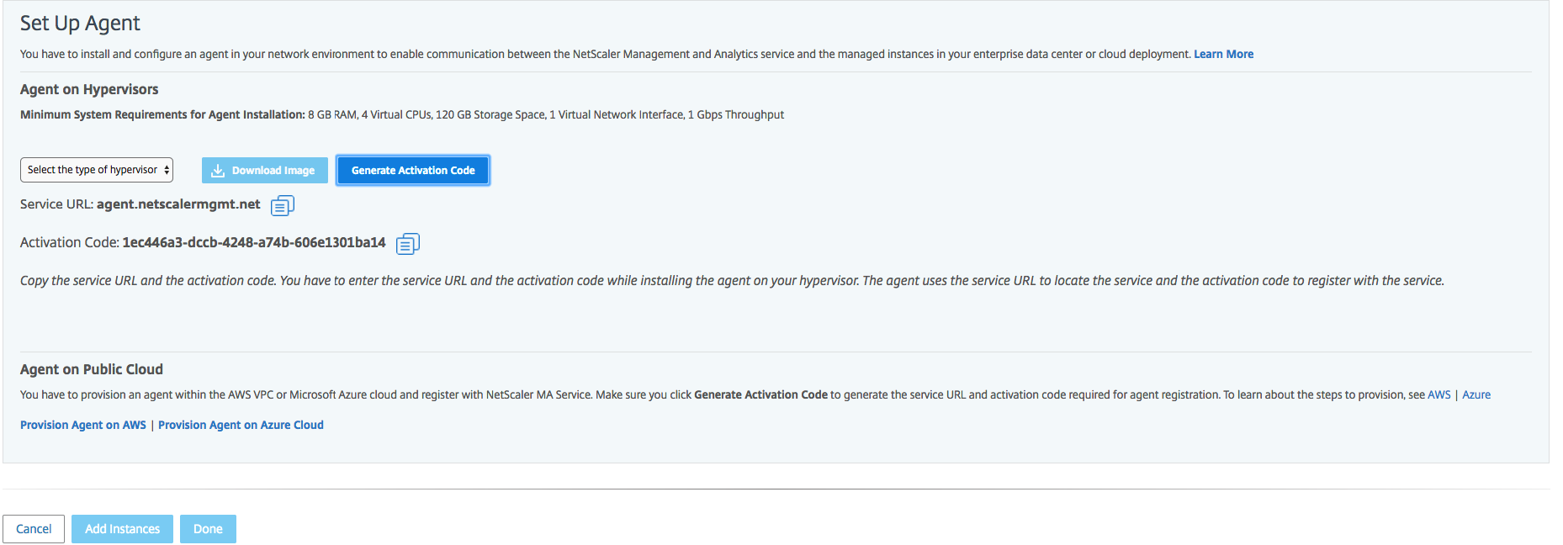The image size is (1563, 545).
Task: Click the Agent on Public Cloud section heading
Action: pyautogui.click(x=92, y=369)
